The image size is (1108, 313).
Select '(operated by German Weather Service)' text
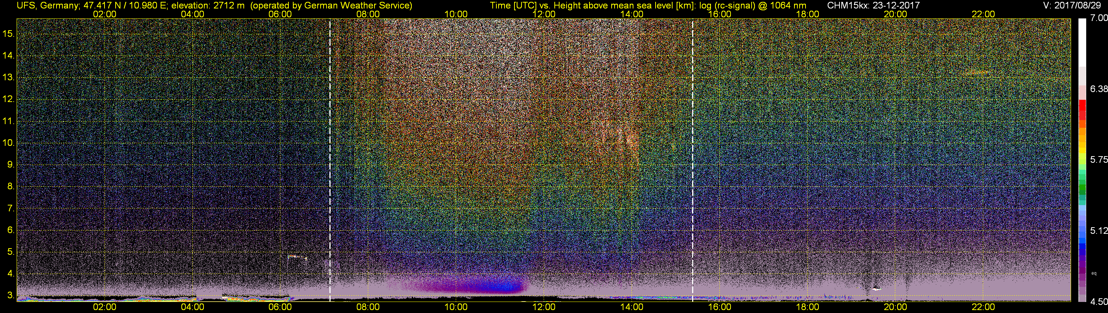point(331,6)
